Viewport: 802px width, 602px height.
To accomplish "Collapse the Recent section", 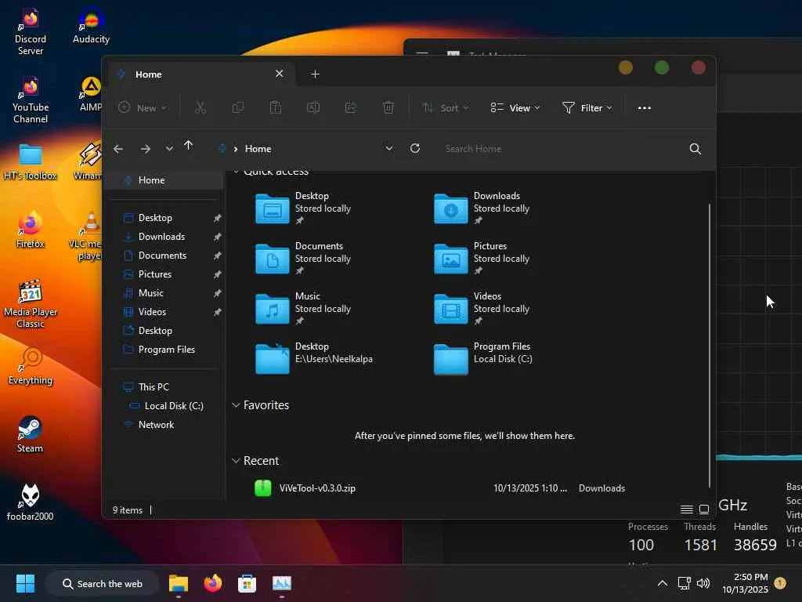I will pos(236,461).
